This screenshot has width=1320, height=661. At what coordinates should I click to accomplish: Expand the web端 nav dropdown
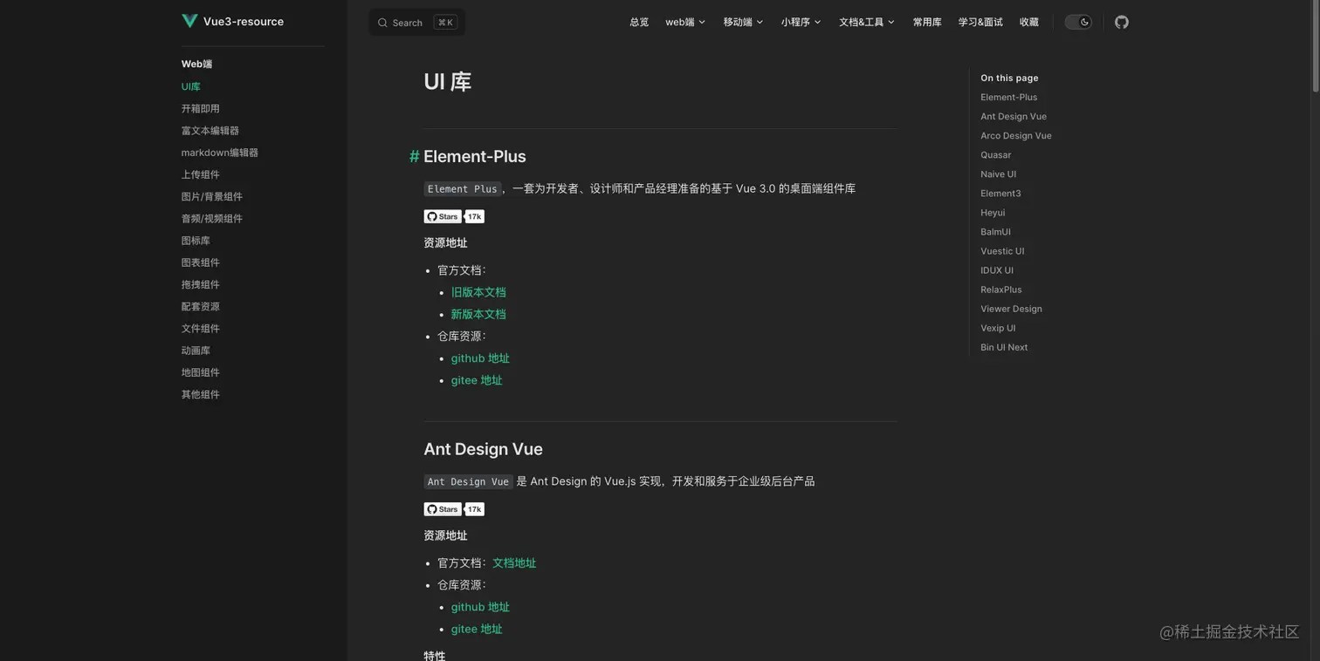[x=685, y=22]
